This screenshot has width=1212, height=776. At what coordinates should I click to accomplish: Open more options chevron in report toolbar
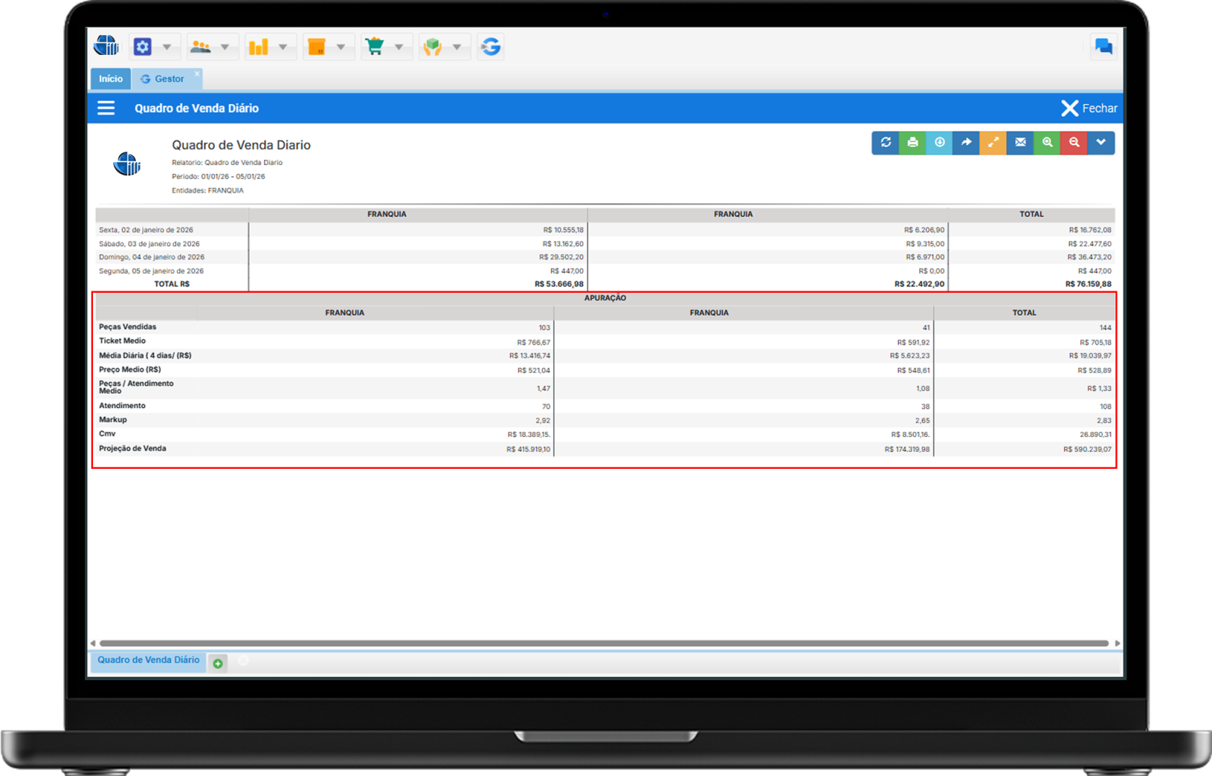pyautogui.click(x=1101, y=143)
